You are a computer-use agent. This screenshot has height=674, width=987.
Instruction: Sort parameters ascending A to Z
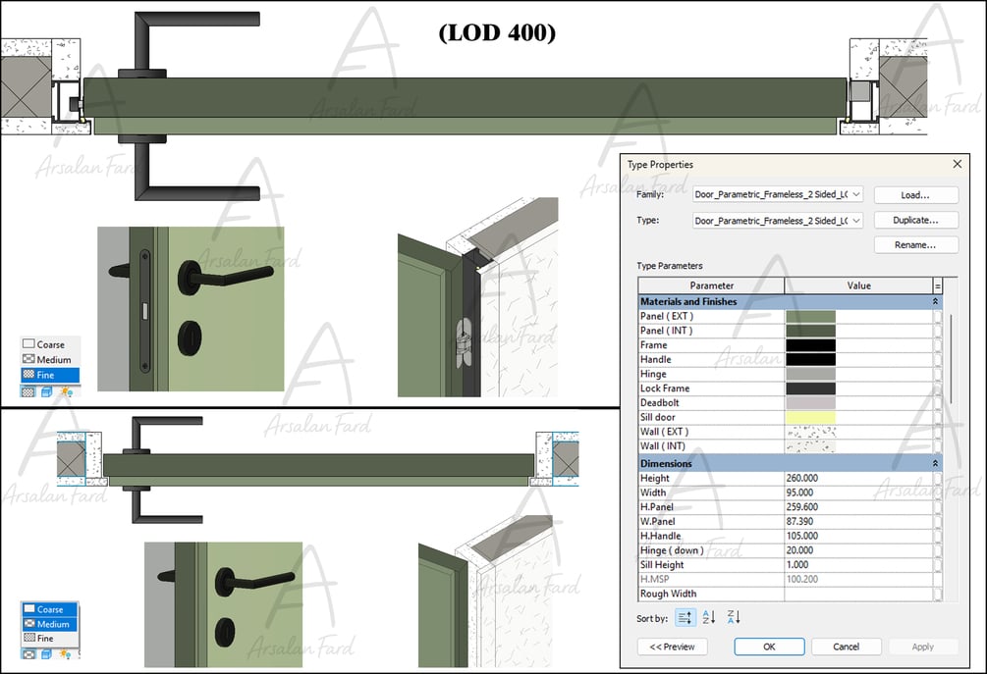pos(709,617)
